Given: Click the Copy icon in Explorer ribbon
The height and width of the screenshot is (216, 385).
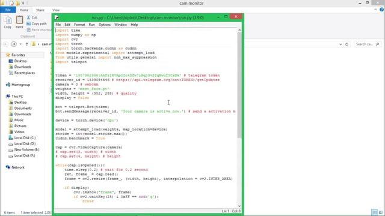Looking at the screenshot, I should click(x=8, y=22).
